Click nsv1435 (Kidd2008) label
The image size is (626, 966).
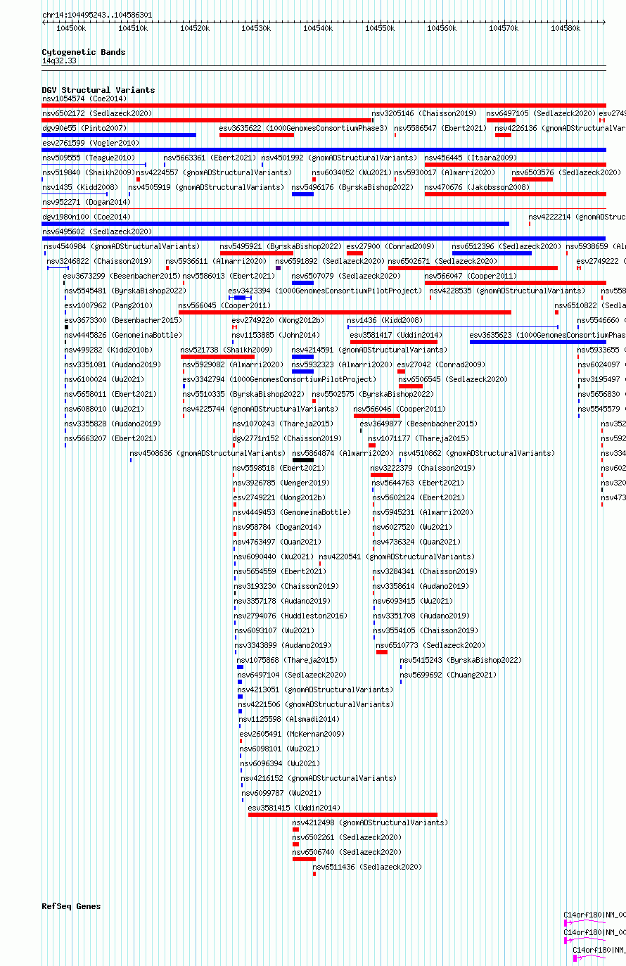tap(80, 187)
